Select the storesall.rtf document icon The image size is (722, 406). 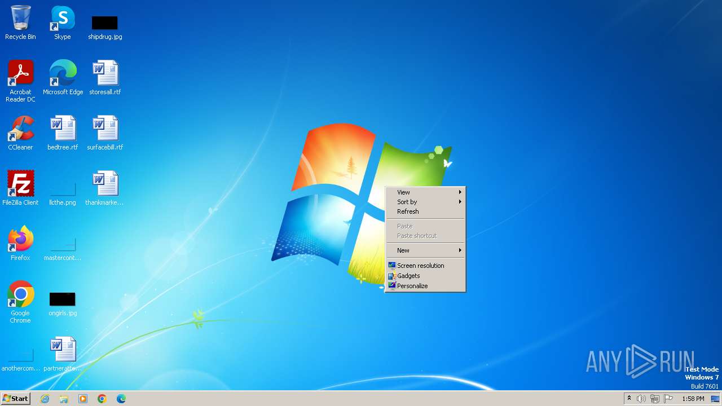click(x=105, y=77)
